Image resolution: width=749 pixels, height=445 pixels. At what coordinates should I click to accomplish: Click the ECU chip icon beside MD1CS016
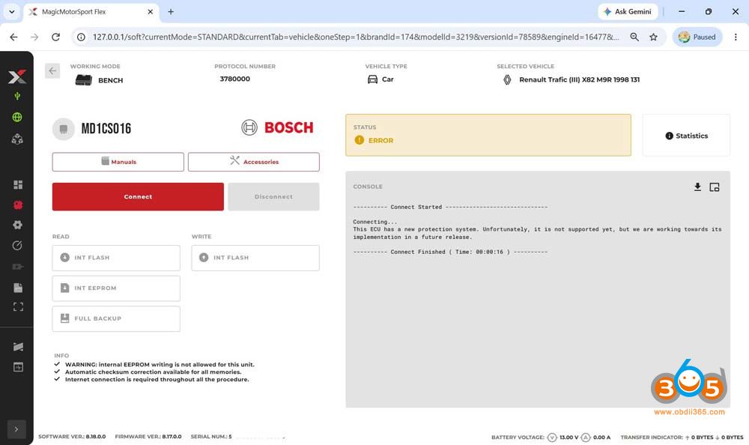coord(64,129)
